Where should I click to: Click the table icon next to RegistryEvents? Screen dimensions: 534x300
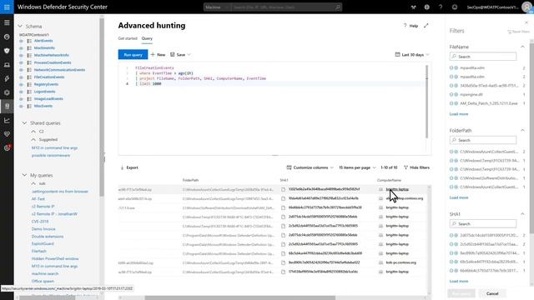[29, 84]
